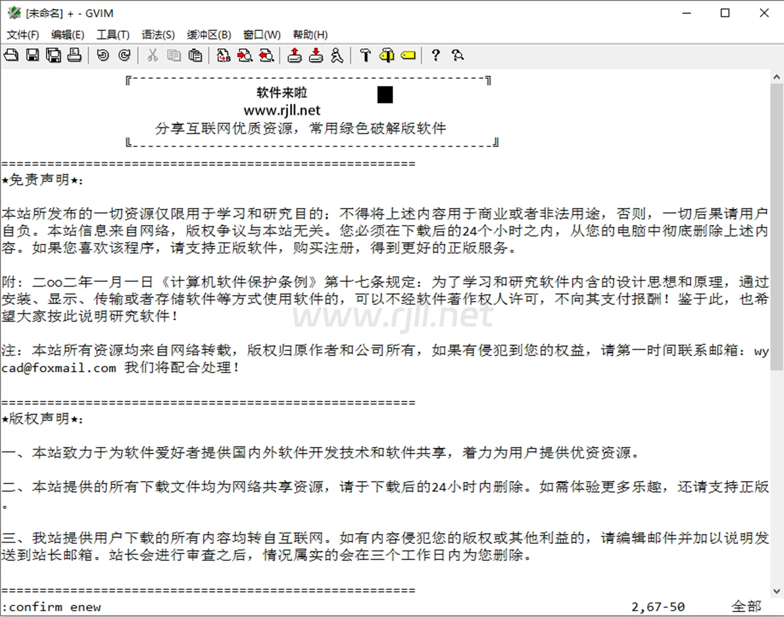Open Vim help with the question mark icon
Screen dimensions: 784x617
tap(436, 56)
